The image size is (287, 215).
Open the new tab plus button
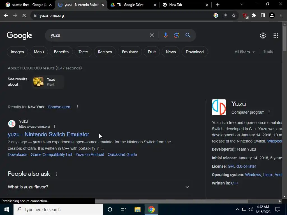coord(217,5)
